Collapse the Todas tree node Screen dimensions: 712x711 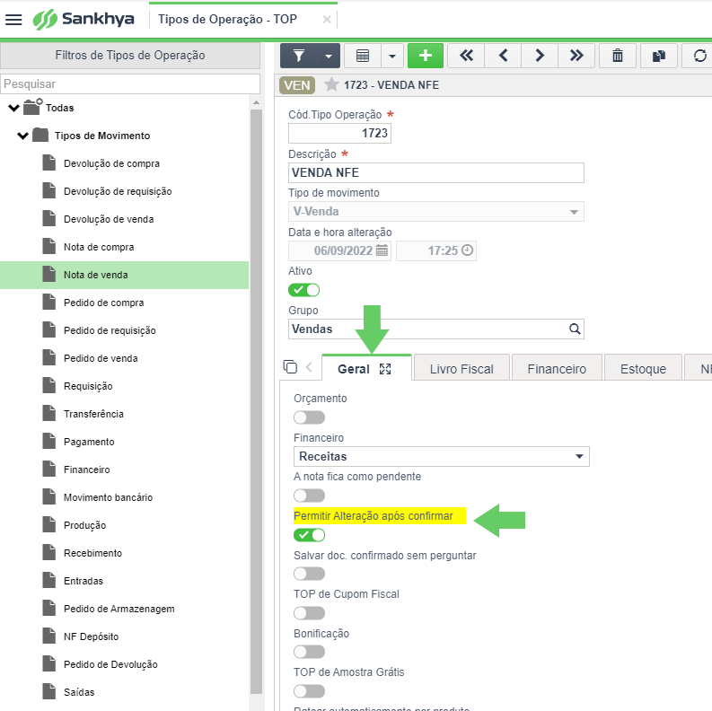coord(14,108)
